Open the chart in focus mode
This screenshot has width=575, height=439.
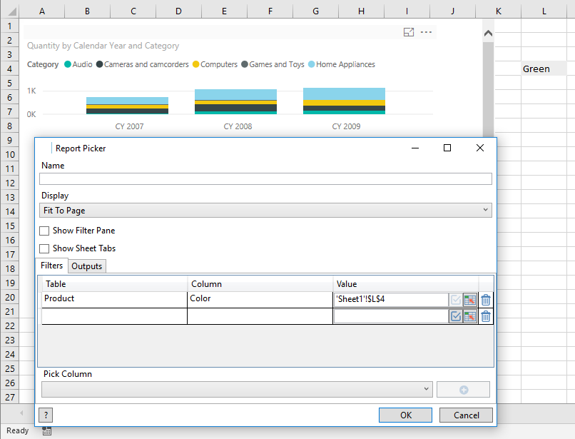(x=409, y=32)
